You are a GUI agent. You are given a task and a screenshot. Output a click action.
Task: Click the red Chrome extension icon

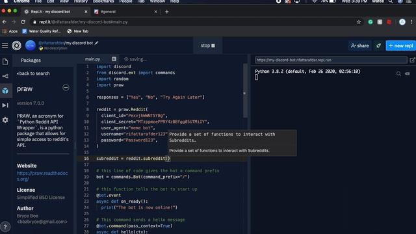[x=389, y=22]
